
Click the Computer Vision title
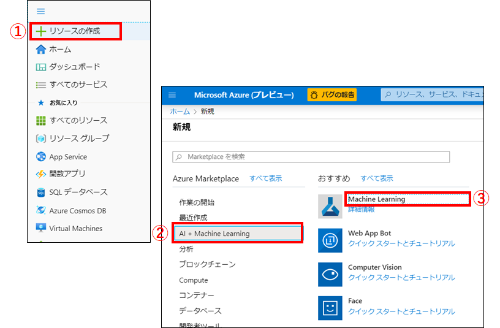tap(374, 267)
